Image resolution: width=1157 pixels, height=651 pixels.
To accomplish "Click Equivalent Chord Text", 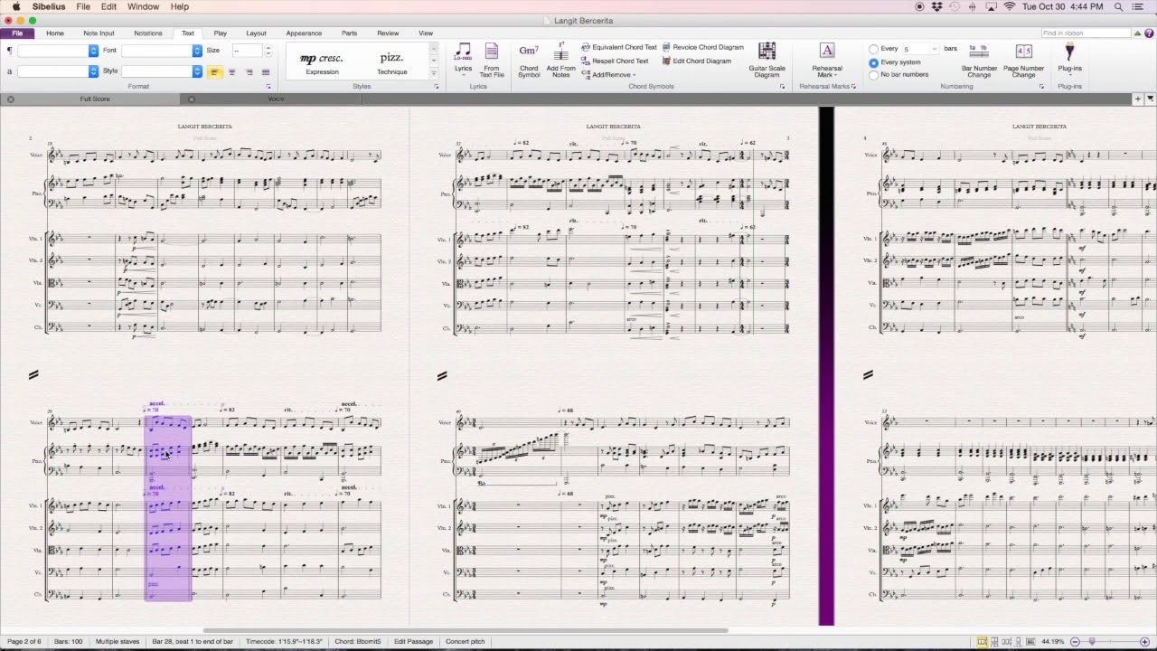I will pos(618,47).
